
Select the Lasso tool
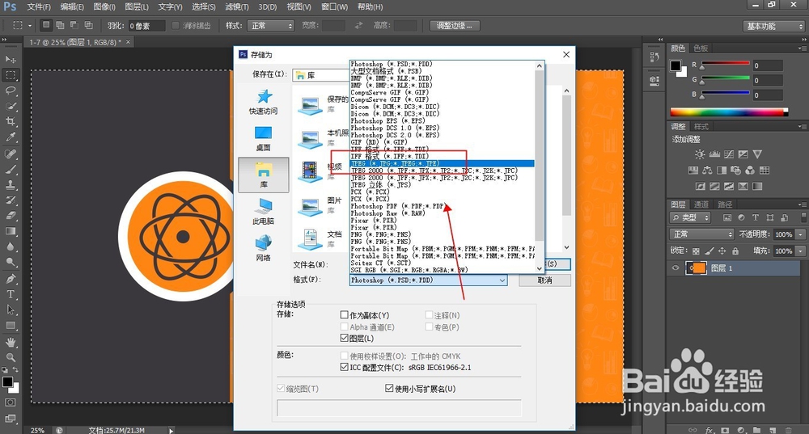click(x=11, y=91)
